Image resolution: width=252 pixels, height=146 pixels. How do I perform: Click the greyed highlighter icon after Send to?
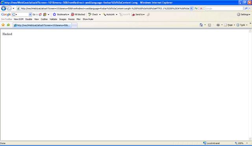[148, 15]
